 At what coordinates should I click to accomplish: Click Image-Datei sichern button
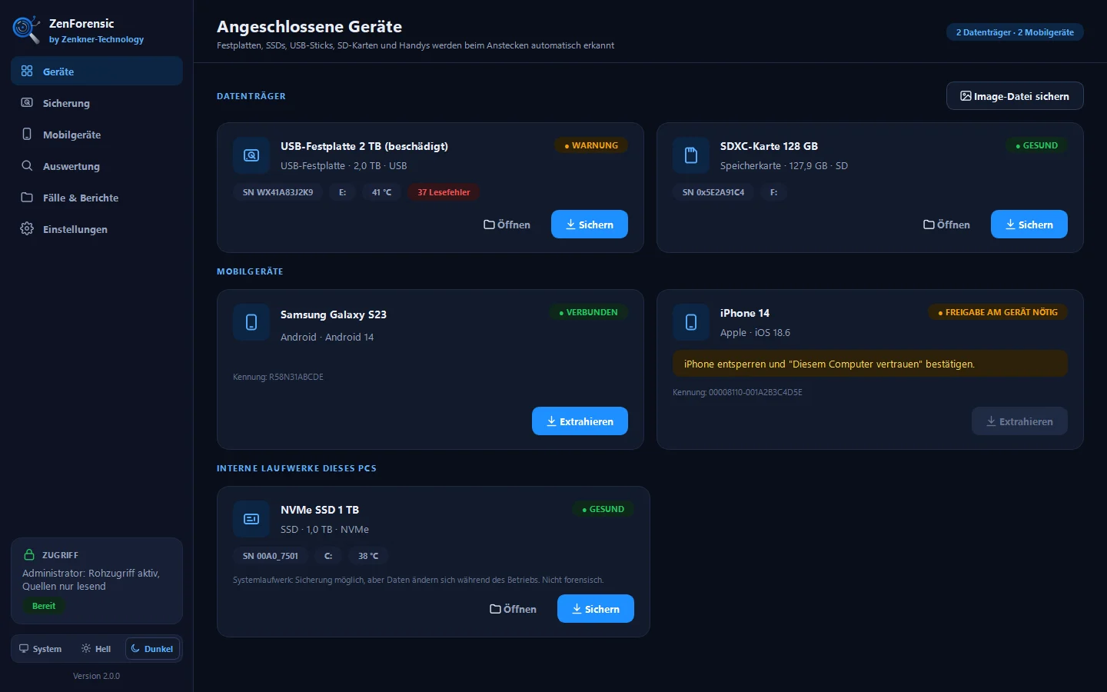click(1015, 96)
